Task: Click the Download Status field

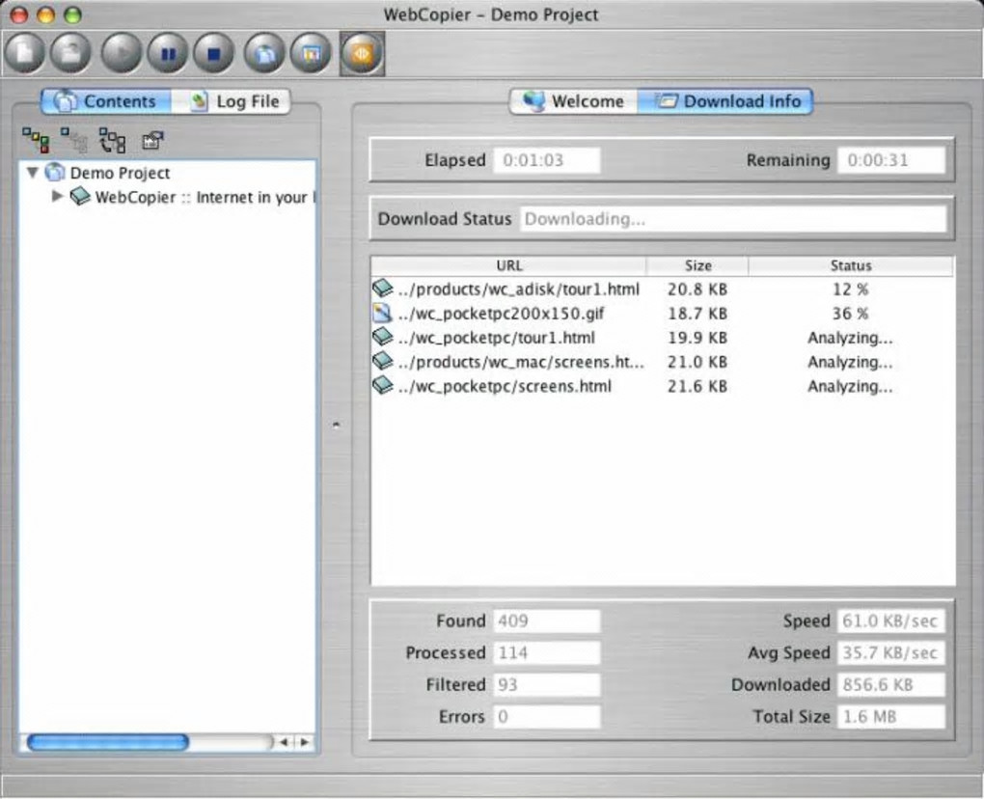Action: pyautogui.click(x=733, y=219)
